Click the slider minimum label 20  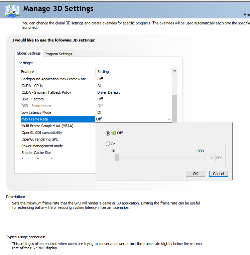(x=113, y=151)
